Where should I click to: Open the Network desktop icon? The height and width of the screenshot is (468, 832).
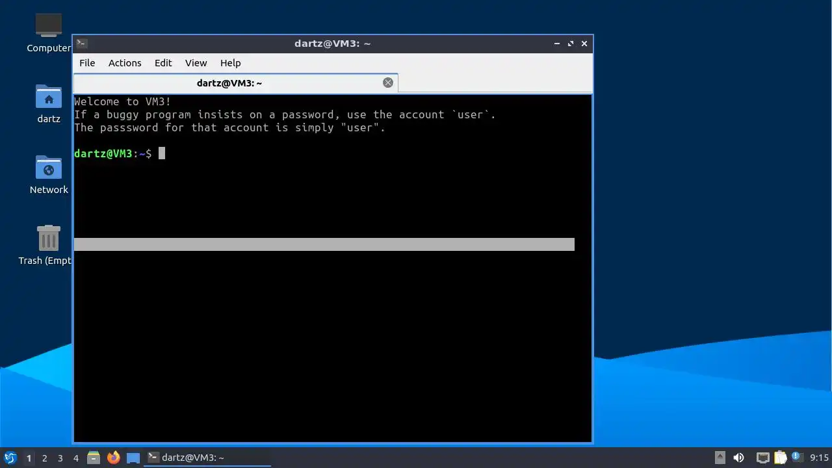(x=49, y=175)
